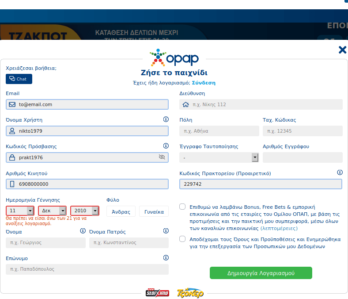Click the age error message about 21
The width and height of the screenshot is (348, 299).
click(x=46, y=221)
